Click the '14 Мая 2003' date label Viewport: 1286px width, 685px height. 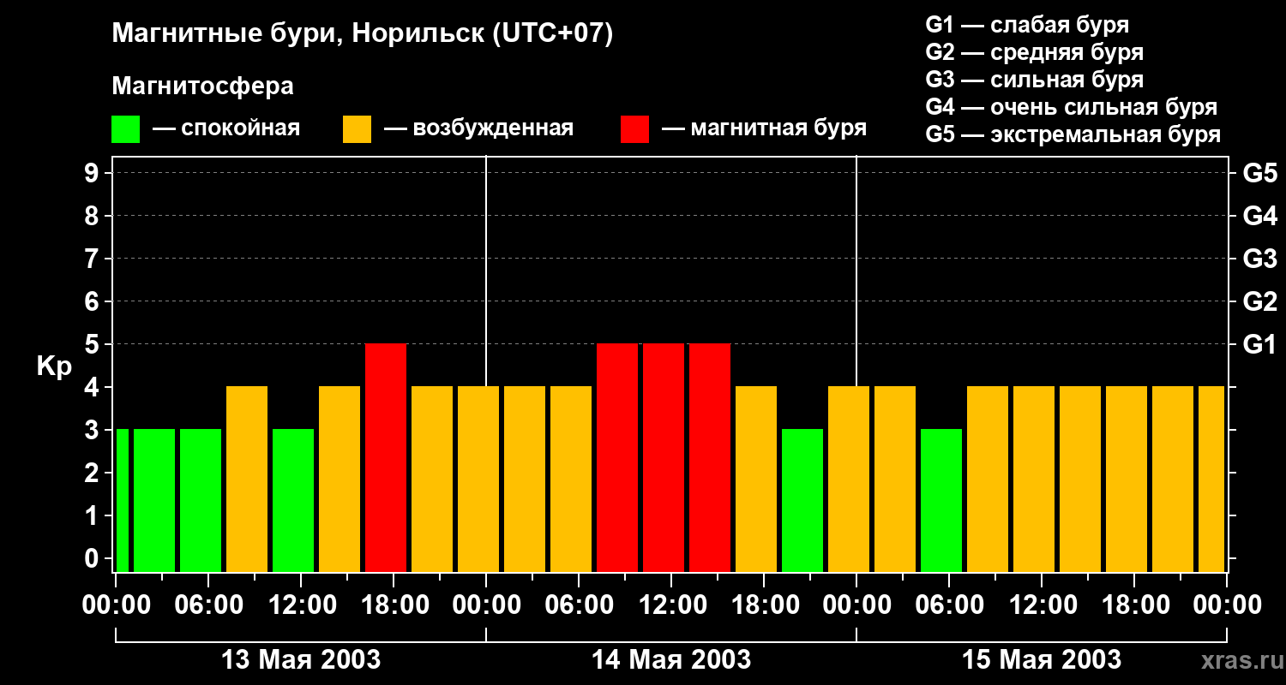tap(671, 660)
